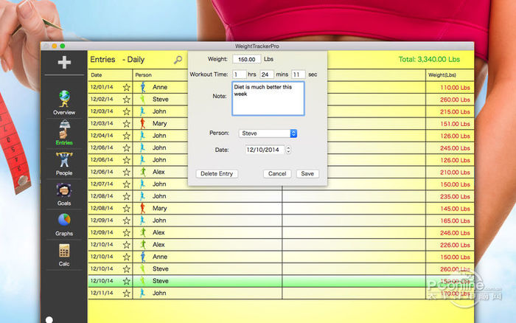Toggle star on Anne's 12/01/14 entry
Viewport: 516px width, 323px height.
pyautogui.click(x=126, y=87)
